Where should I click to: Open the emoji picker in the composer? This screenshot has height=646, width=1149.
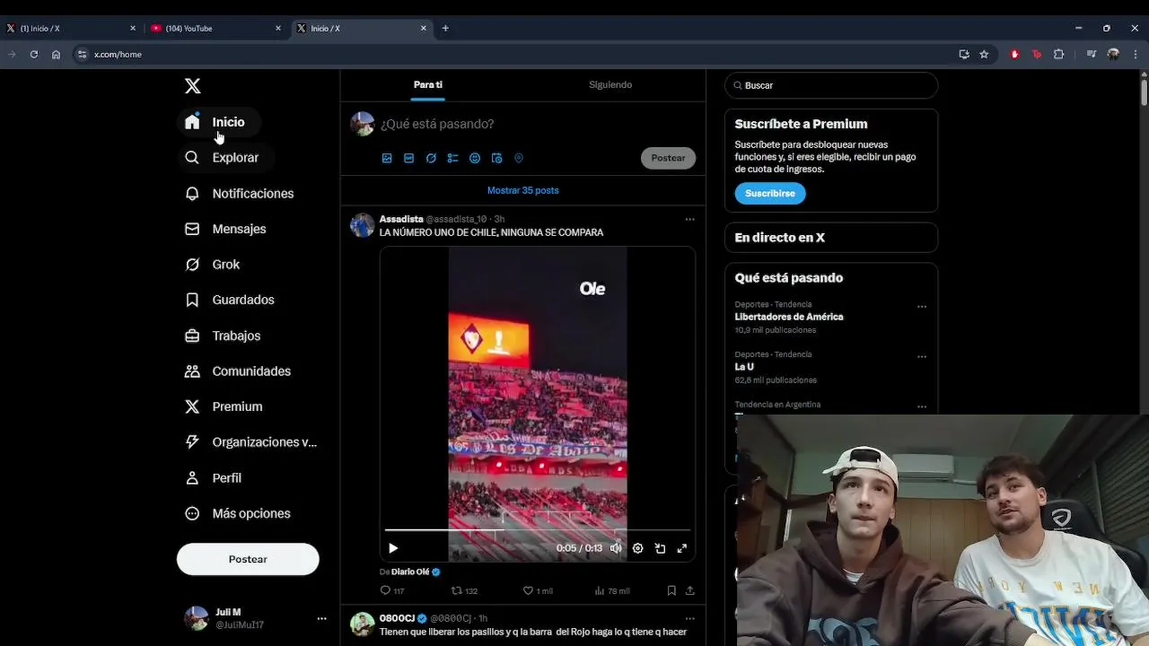click(475, 158)
